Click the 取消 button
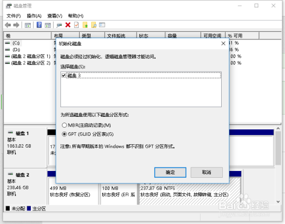This screenshot has height=224, width=285. pos(206,172)
